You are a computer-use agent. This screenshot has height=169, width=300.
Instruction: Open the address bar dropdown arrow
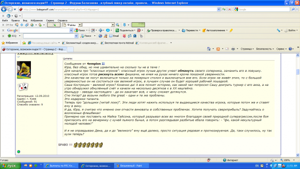tap(219, 9)
